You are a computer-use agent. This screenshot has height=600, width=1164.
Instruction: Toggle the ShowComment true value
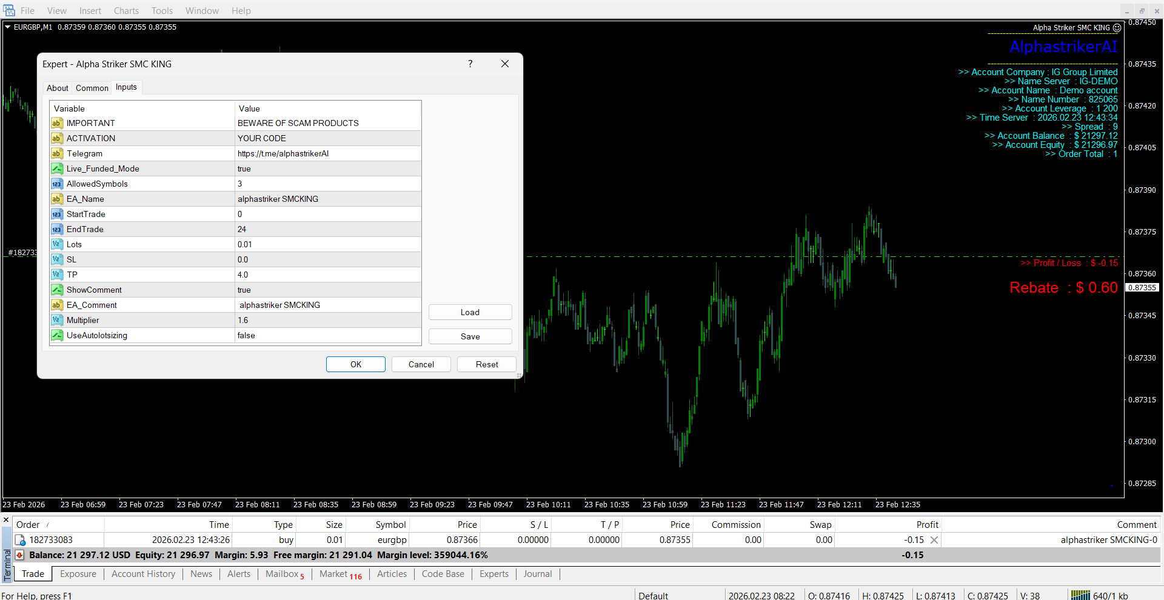327,290
